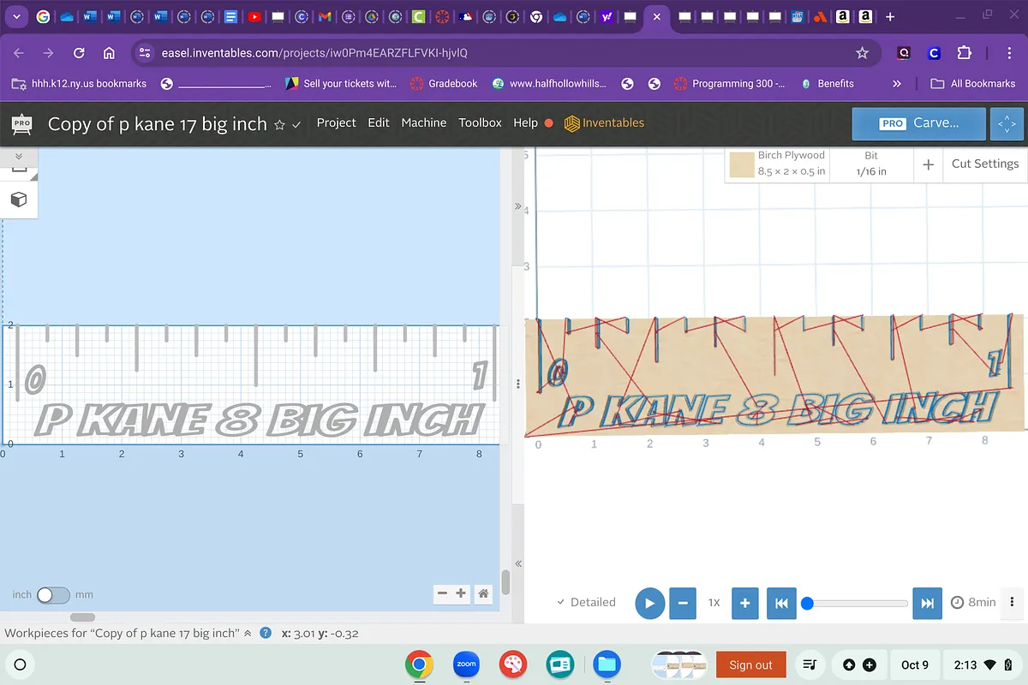Rewind the simulation to the start
The width and height of the screenshot is (1028, 685).
[781, 603]
